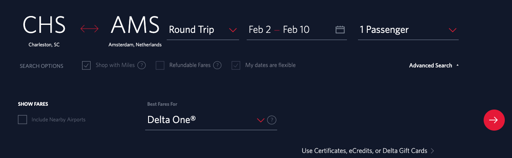Open Best Fares For Delta One dropdown

click(206, 120)
